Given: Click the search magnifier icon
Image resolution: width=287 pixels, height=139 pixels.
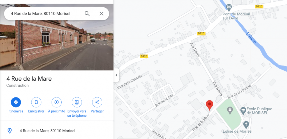Looking at the screenshot, I should (87, 14).
